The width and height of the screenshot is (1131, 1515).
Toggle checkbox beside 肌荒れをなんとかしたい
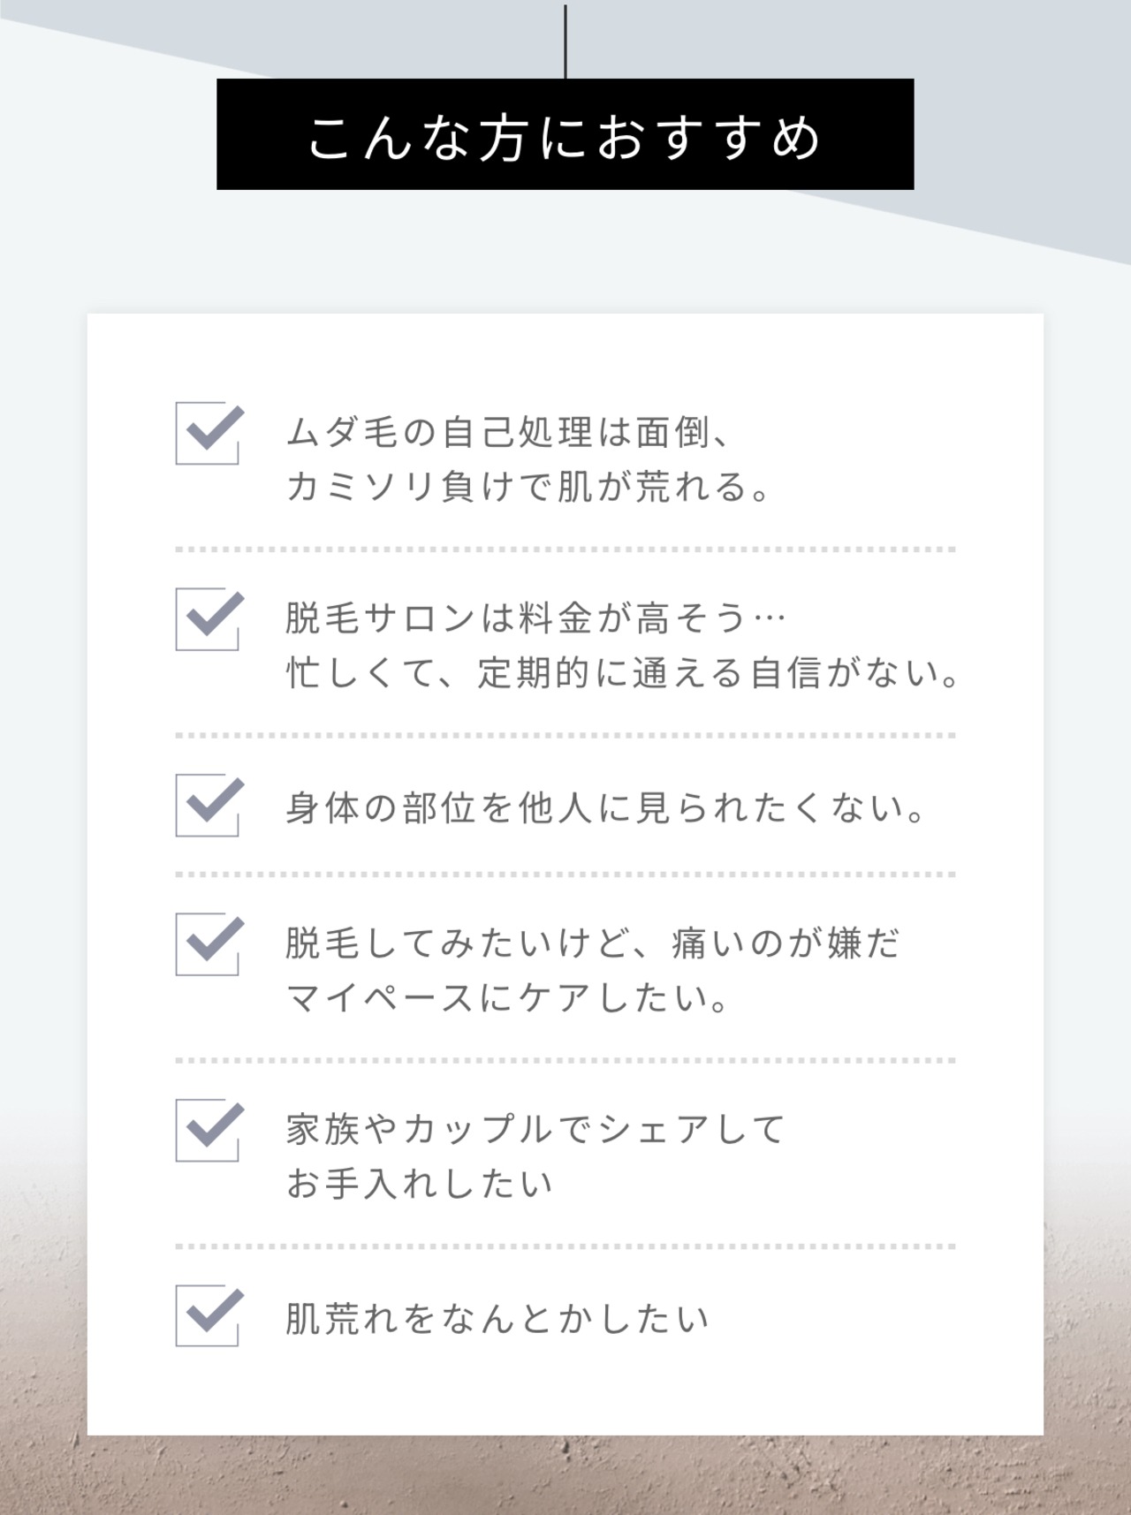(209, 1315)
